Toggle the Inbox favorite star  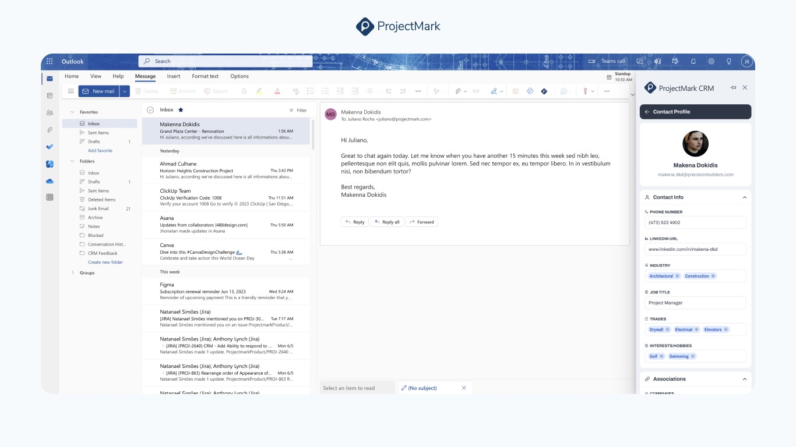181,109
